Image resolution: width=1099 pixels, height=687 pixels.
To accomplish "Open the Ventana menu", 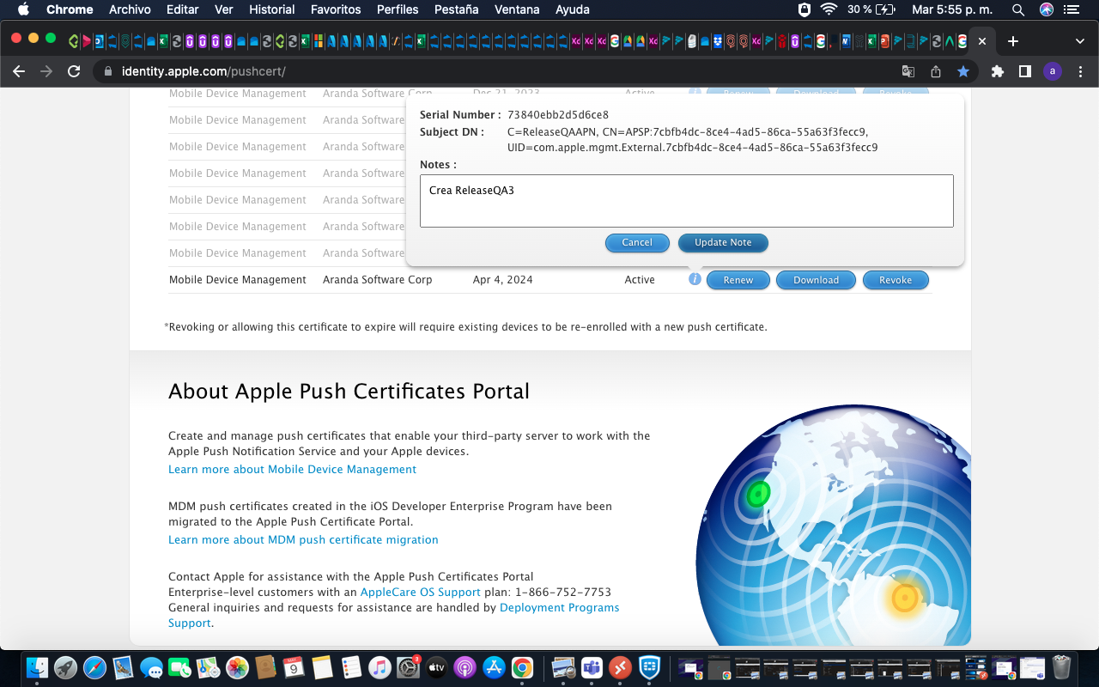I will tap(518, 9).
